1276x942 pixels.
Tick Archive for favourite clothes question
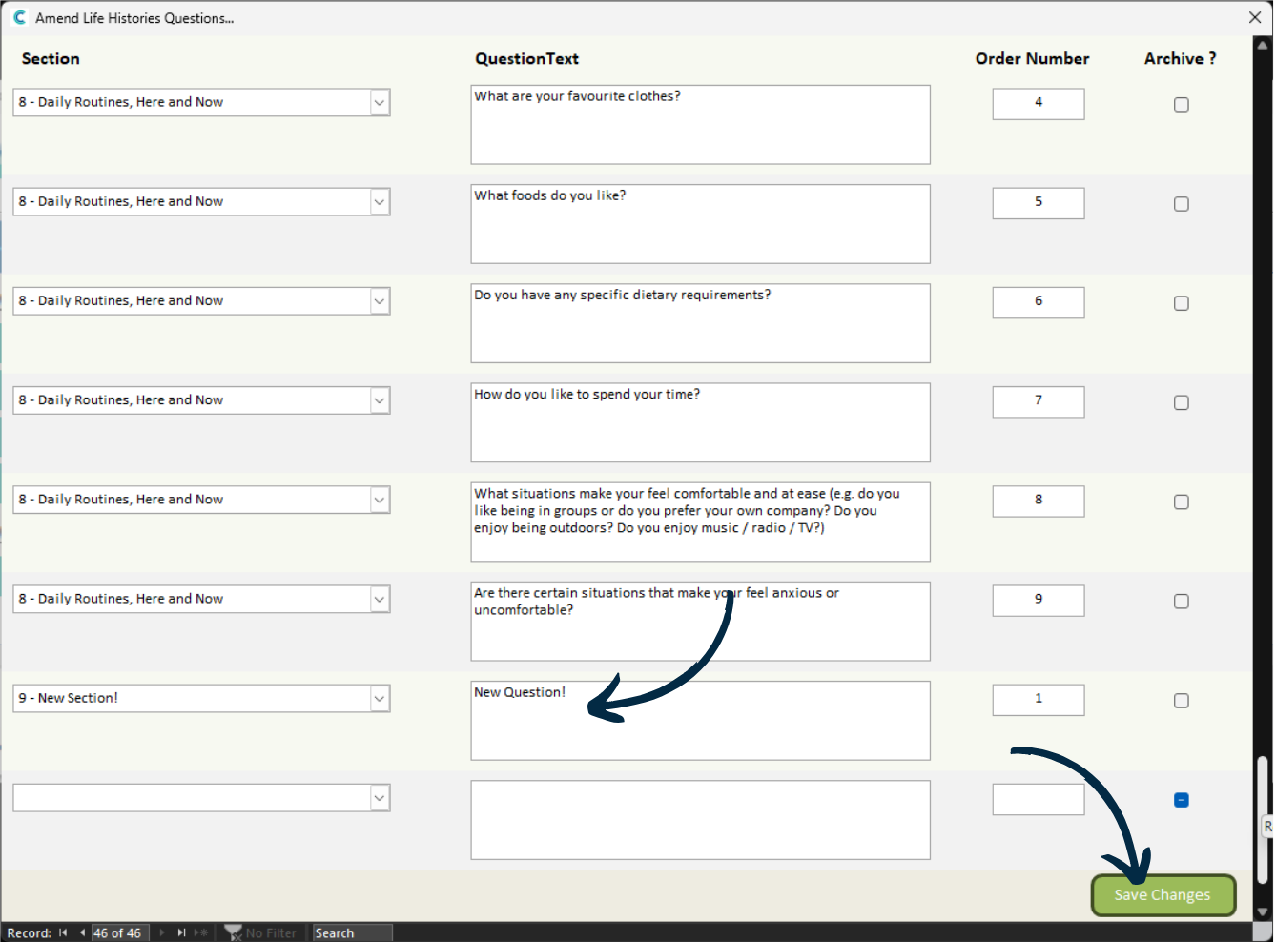pos(1181,105)
